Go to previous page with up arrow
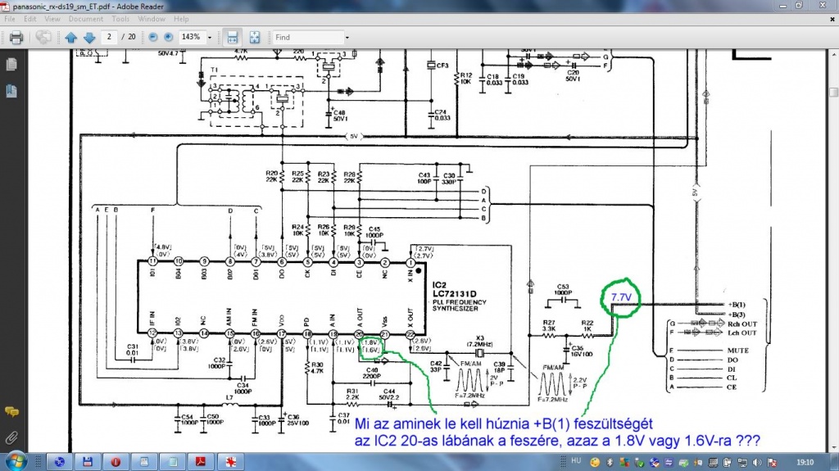Screen dimensions: 839x471 click(70, 38)
